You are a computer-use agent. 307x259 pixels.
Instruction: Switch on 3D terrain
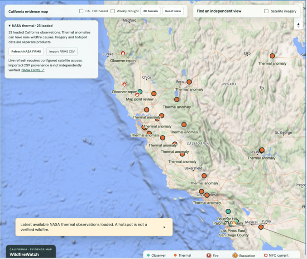(150, 11)
